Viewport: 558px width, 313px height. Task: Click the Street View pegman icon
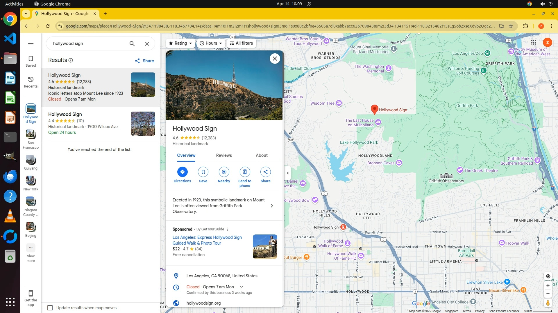(x=548, y=303)
